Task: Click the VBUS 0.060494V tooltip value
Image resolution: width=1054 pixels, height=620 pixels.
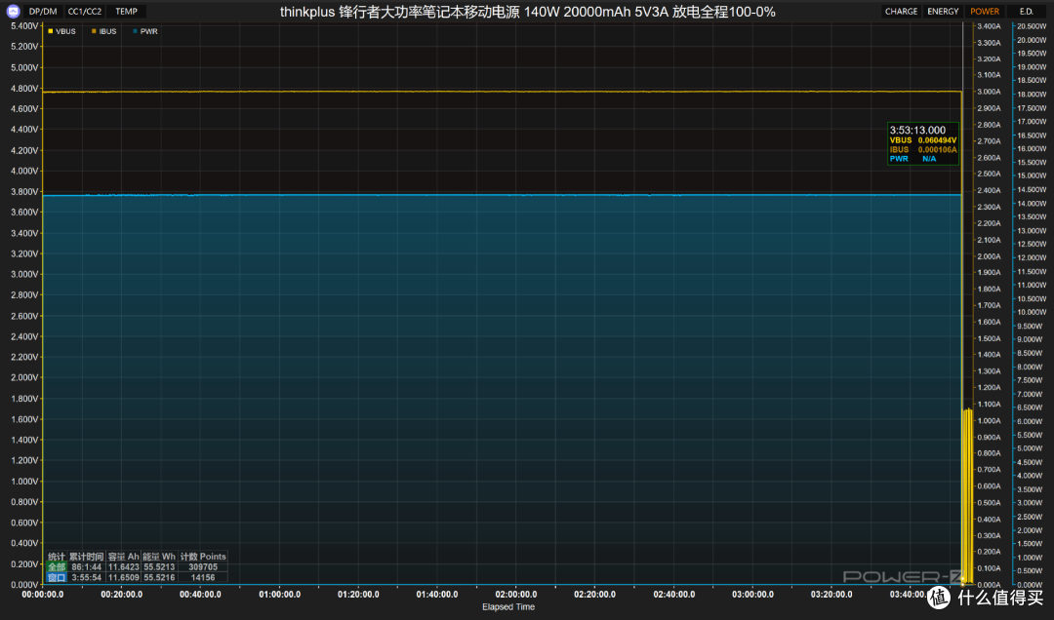Action: click(x=923, y=140)
